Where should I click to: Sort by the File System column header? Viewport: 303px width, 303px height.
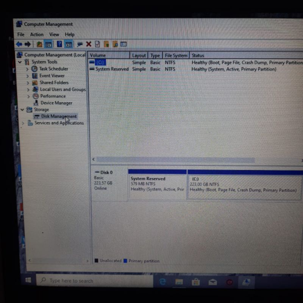tap(176, 55)
